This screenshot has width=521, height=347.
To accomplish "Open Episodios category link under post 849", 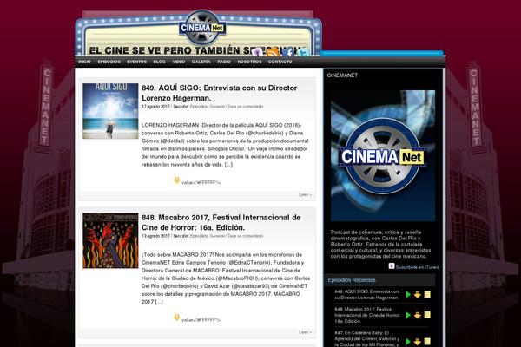I will click(199, 107).
